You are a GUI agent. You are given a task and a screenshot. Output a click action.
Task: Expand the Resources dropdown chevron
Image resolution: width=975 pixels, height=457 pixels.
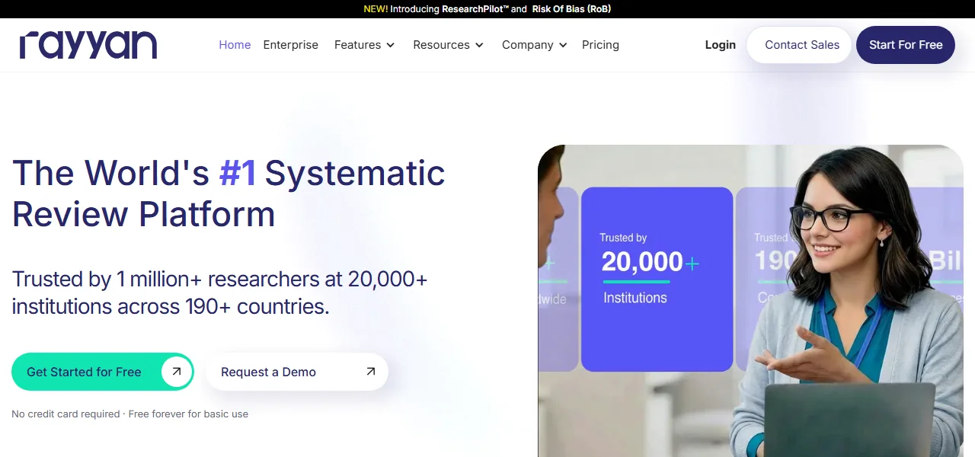pos(479,45)
